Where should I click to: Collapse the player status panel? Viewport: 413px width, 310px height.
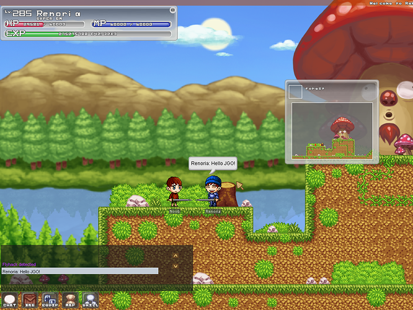[171, 11]
